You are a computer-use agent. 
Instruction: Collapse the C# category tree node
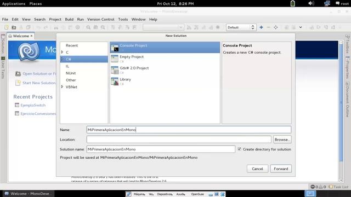tap(62, 59)
